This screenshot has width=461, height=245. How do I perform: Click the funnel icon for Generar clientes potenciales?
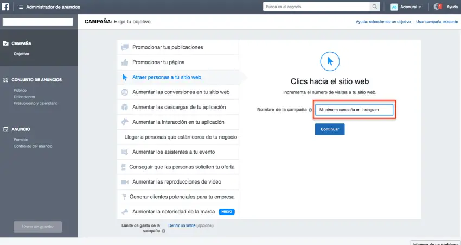tap(124, 197)
